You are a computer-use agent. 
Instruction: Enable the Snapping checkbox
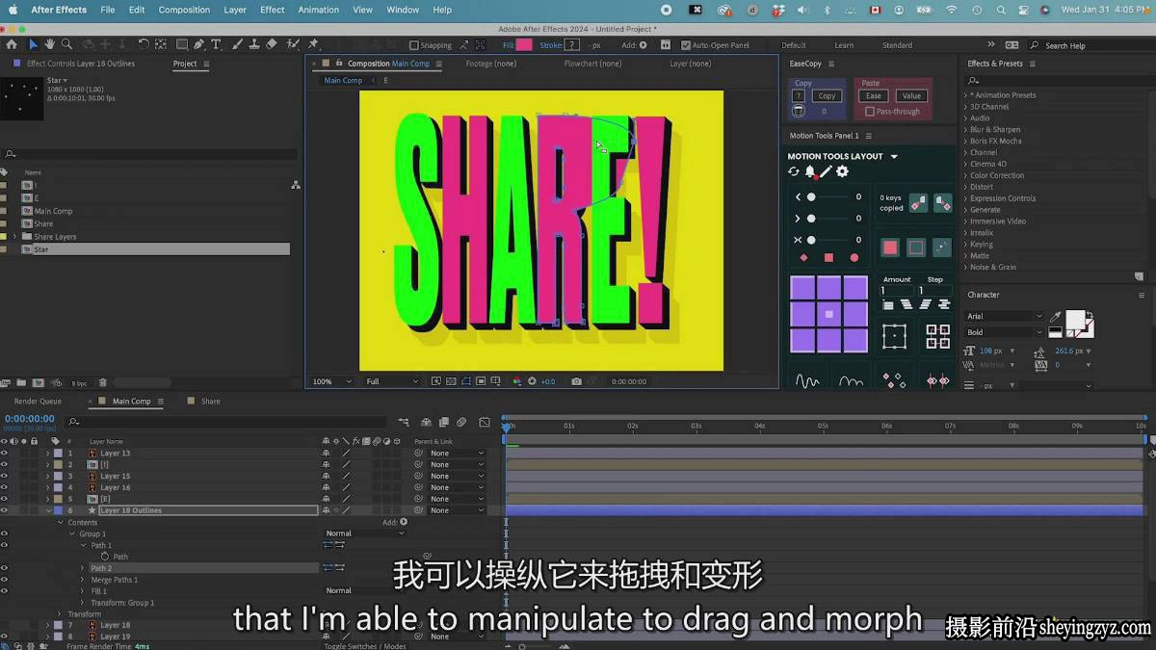414,45
